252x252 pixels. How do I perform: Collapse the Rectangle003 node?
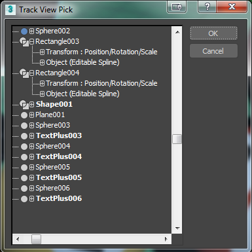tap(31, 41)
